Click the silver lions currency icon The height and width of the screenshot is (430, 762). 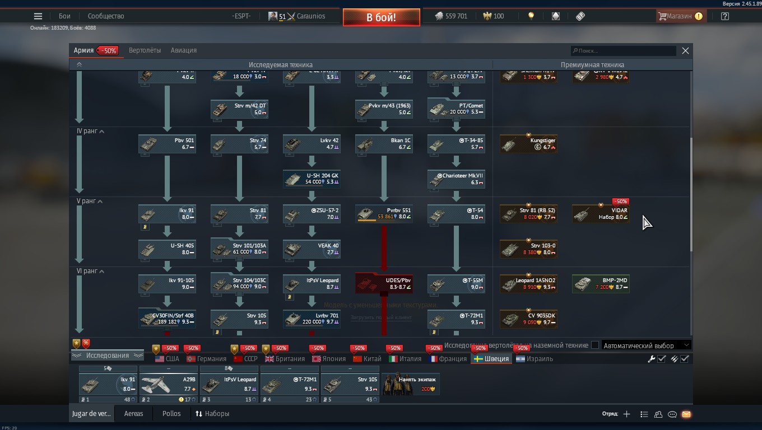[x=439, y=16]
